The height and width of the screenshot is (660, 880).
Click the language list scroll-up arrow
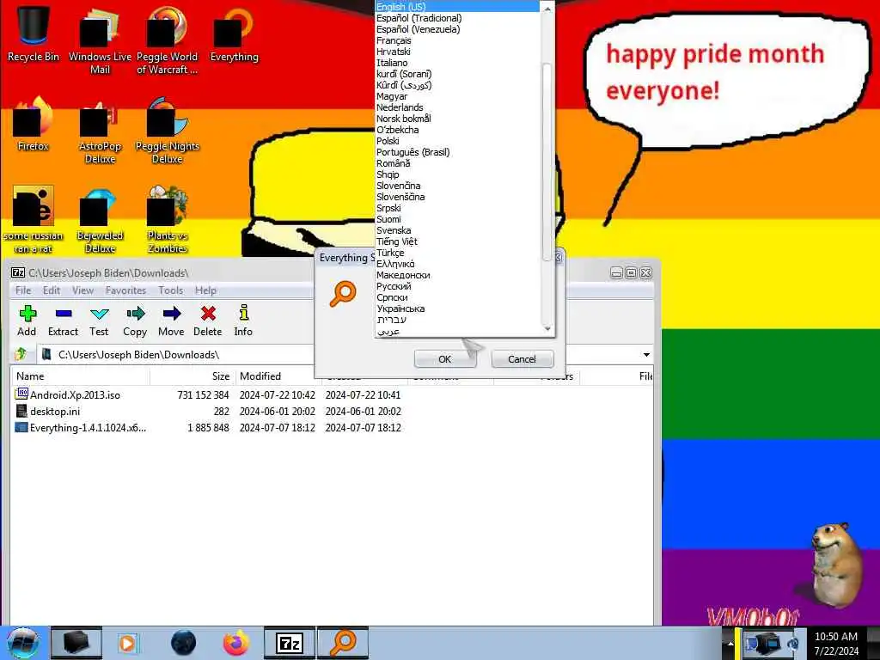click(x=547, y=9)
